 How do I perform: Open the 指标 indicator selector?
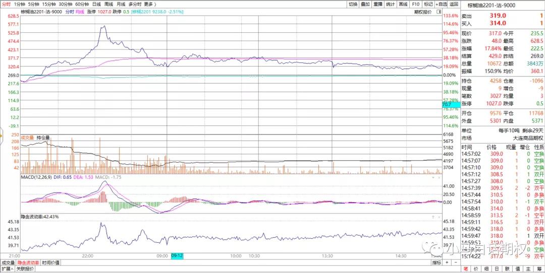coord(436,262)
